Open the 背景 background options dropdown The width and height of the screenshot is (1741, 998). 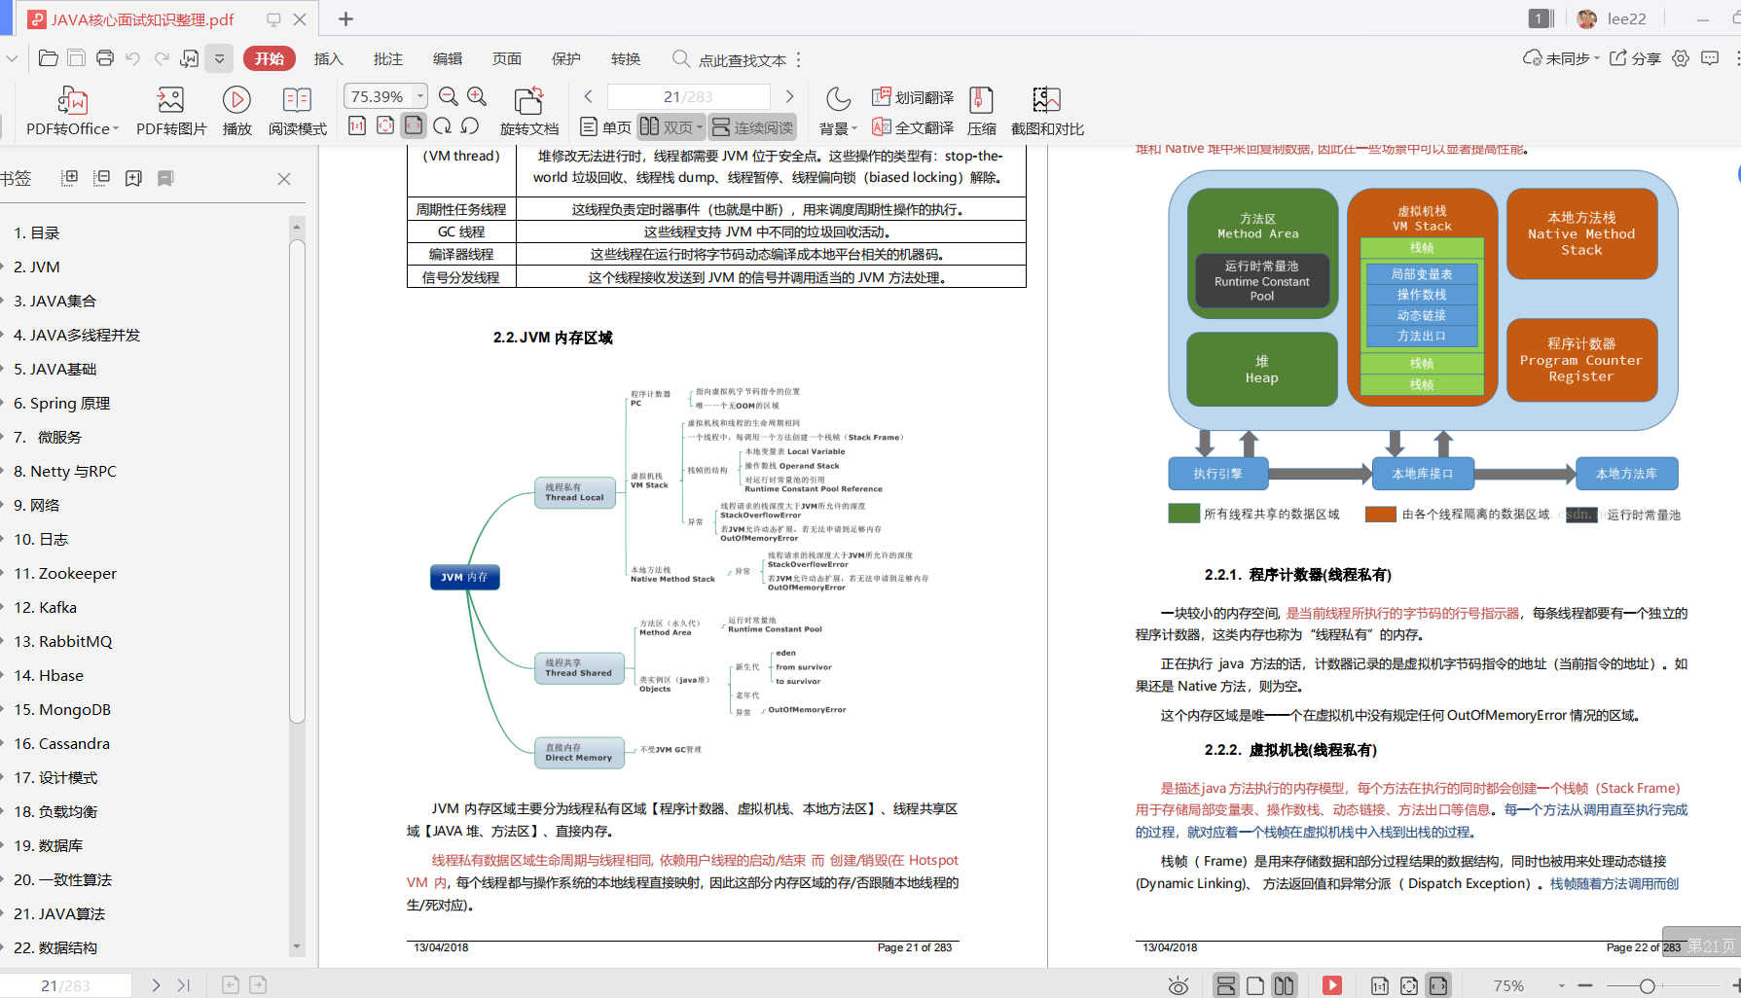[836, 126]
